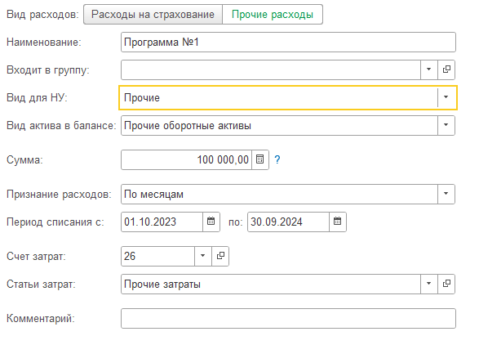Image resolution: width=479 pixels, height=345 pixels.
Task: Open calendar for end date 30.09.2024
Action: coord(338,222)
